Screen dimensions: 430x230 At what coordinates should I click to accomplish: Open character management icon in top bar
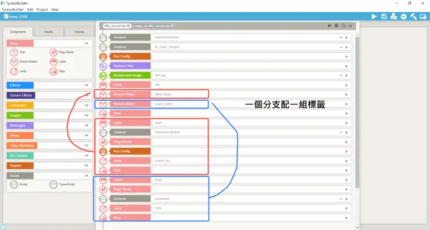point(394,17)
